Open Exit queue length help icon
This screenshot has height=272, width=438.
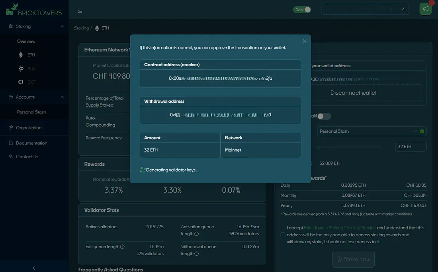pos(122,247)
